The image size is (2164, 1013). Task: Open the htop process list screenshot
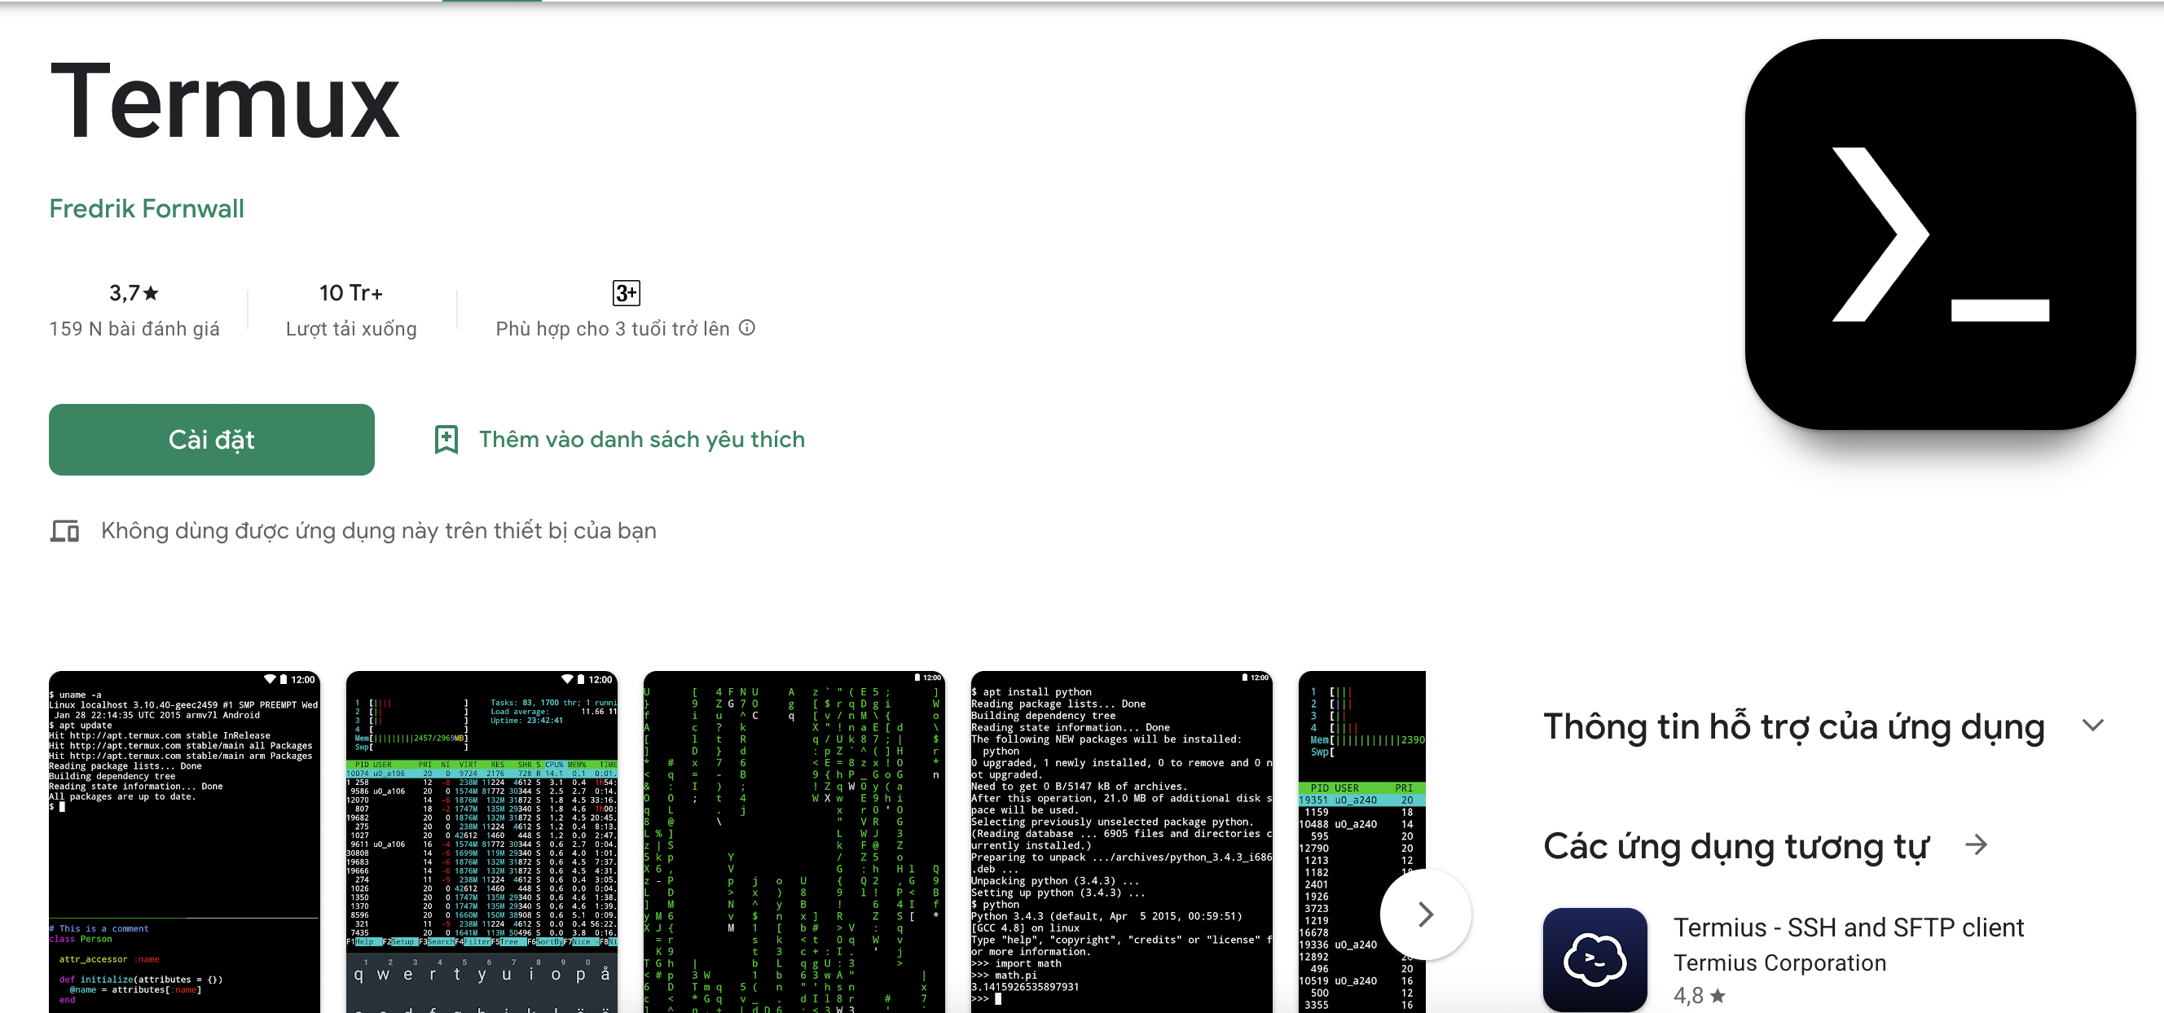point(482,842)
